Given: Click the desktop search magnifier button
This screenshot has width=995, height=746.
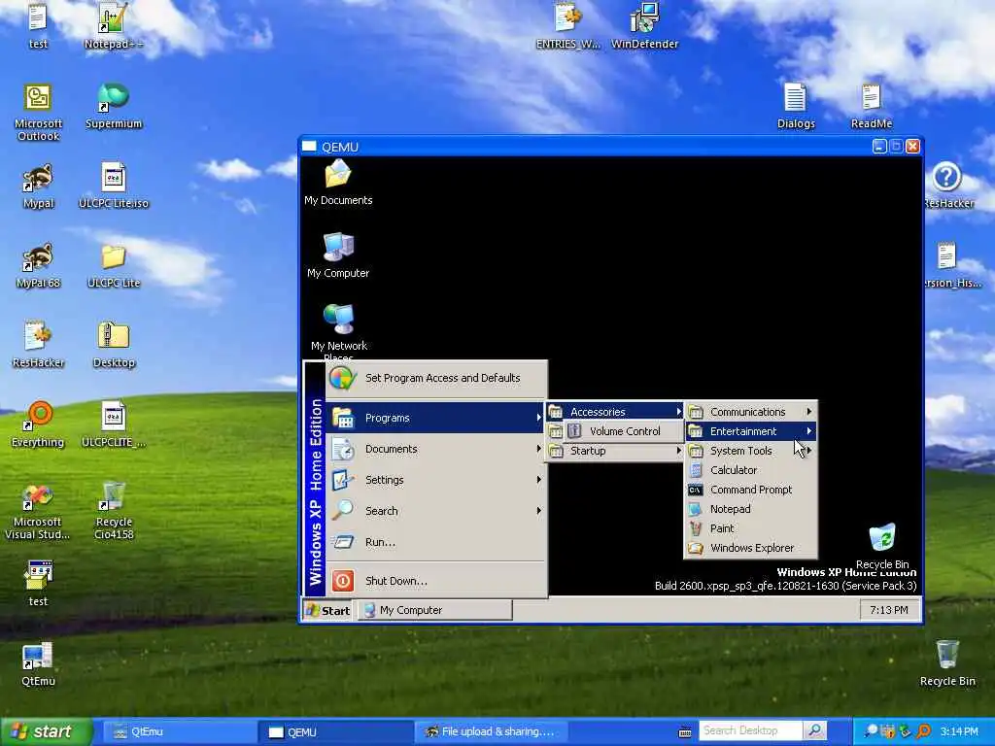Looking at the screenshot, I should [814, 730].
